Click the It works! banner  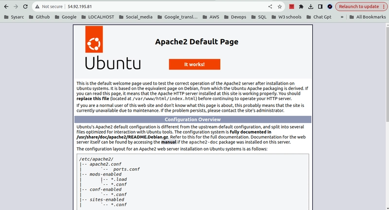(194, 64)
